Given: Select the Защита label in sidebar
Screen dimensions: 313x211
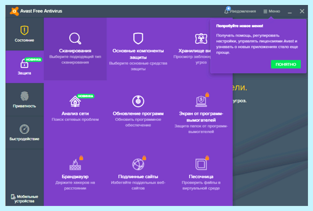Looking at the screenshot, I should pos(25,73).
